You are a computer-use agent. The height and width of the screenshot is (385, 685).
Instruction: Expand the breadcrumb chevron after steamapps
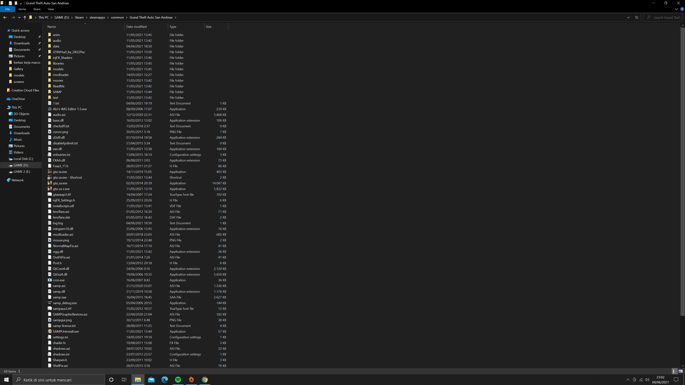coord(108,17)
